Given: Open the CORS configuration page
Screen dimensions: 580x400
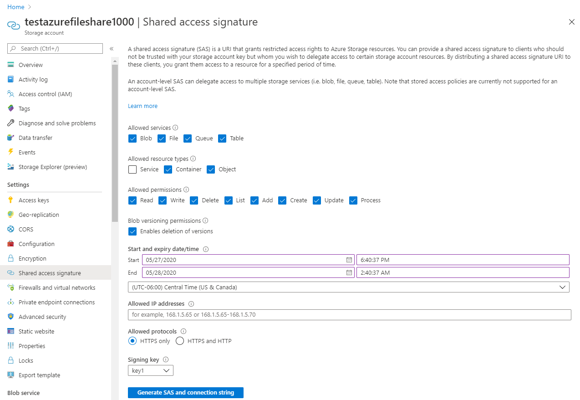Looking at the screenshot, I should coord(27,229).
